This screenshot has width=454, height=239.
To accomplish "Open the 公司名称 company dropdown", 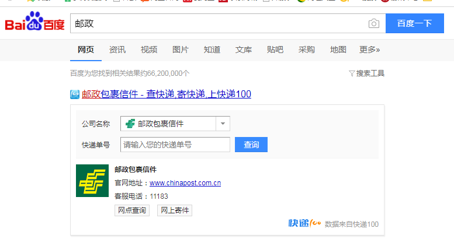I will pyautogui.click(x=175, y=124).
